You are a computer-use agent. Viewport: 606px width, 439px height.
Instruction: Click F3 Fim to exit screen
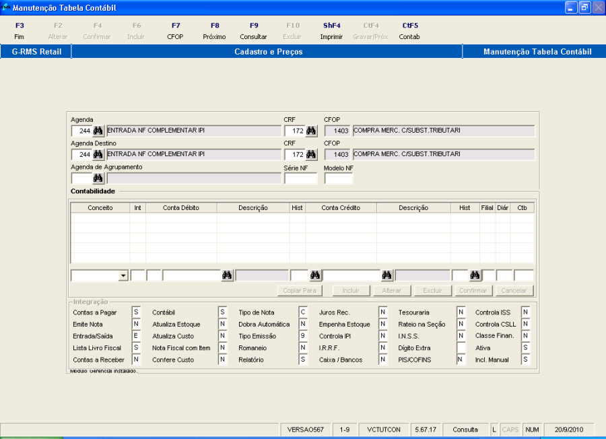pyautogui.click(x=19, y=31)
